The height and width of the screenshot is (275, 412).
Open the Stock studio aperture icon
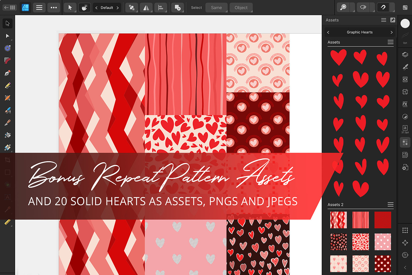tap(405, 92)
